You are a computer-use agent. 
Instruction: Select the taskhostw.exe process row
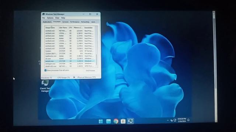70,56
